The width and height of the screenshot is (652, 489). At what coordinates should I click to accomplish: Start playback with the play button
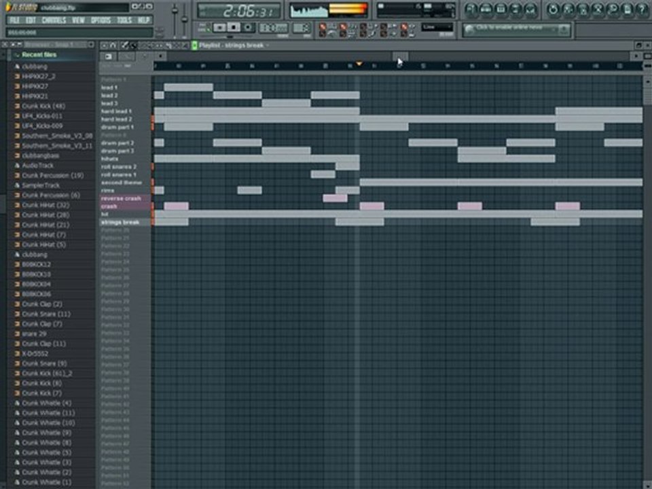click(219, 27)
